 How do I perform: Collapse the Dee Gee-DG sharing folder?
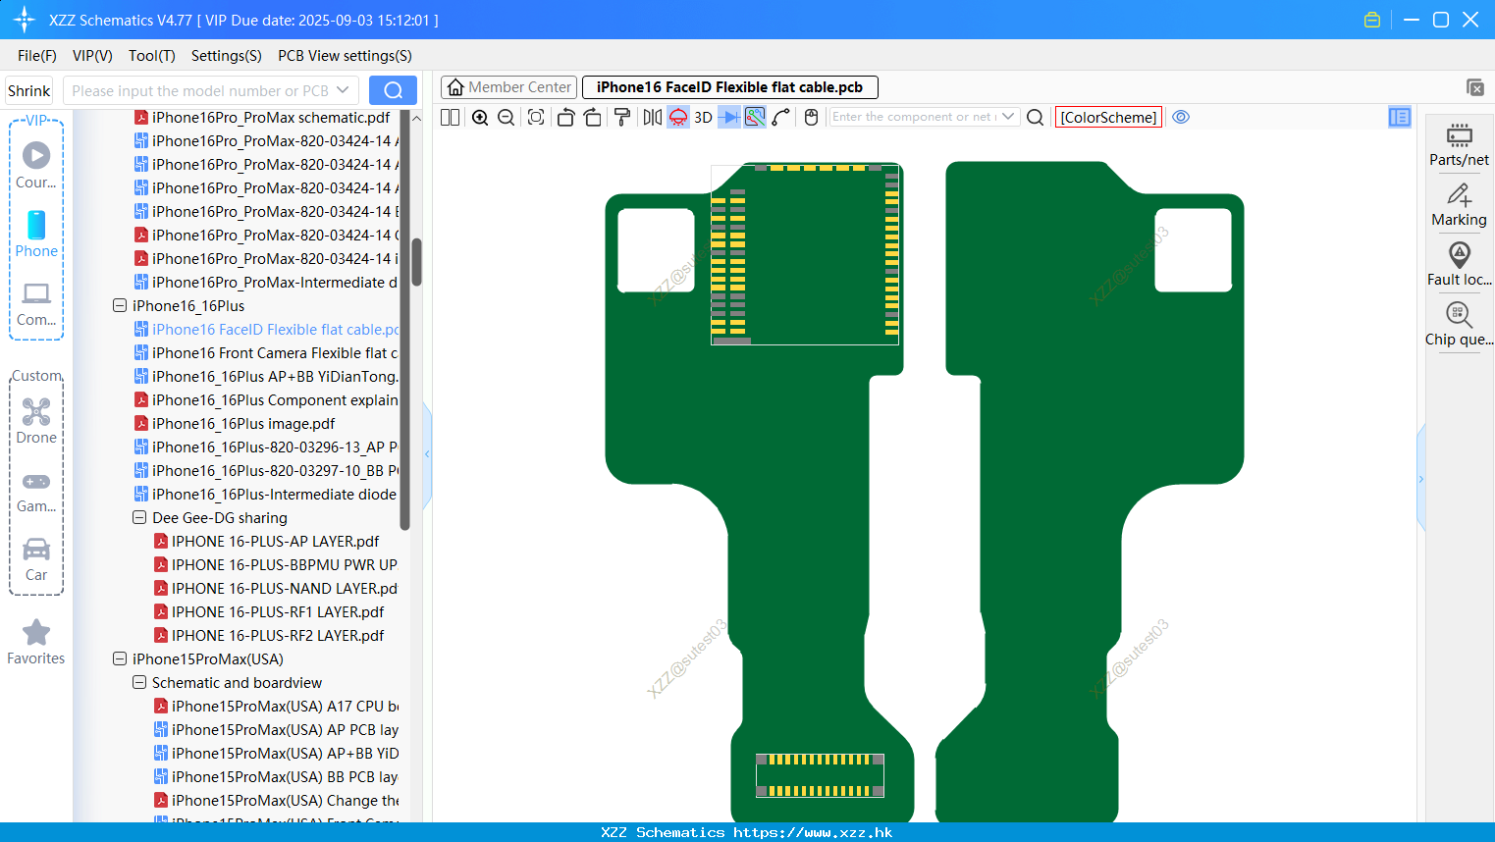[139, 517]
